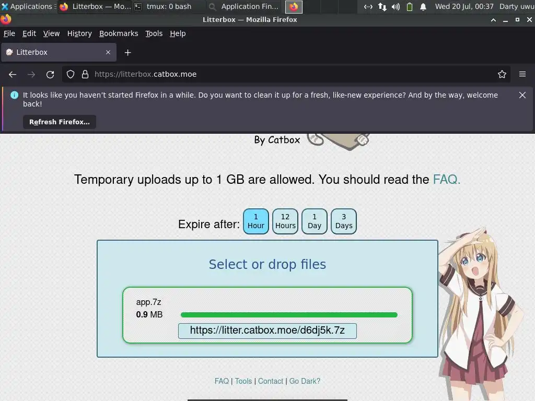Bookmark this page with the star icon
This screenshot has height=401, width=535.
[502, 74]
